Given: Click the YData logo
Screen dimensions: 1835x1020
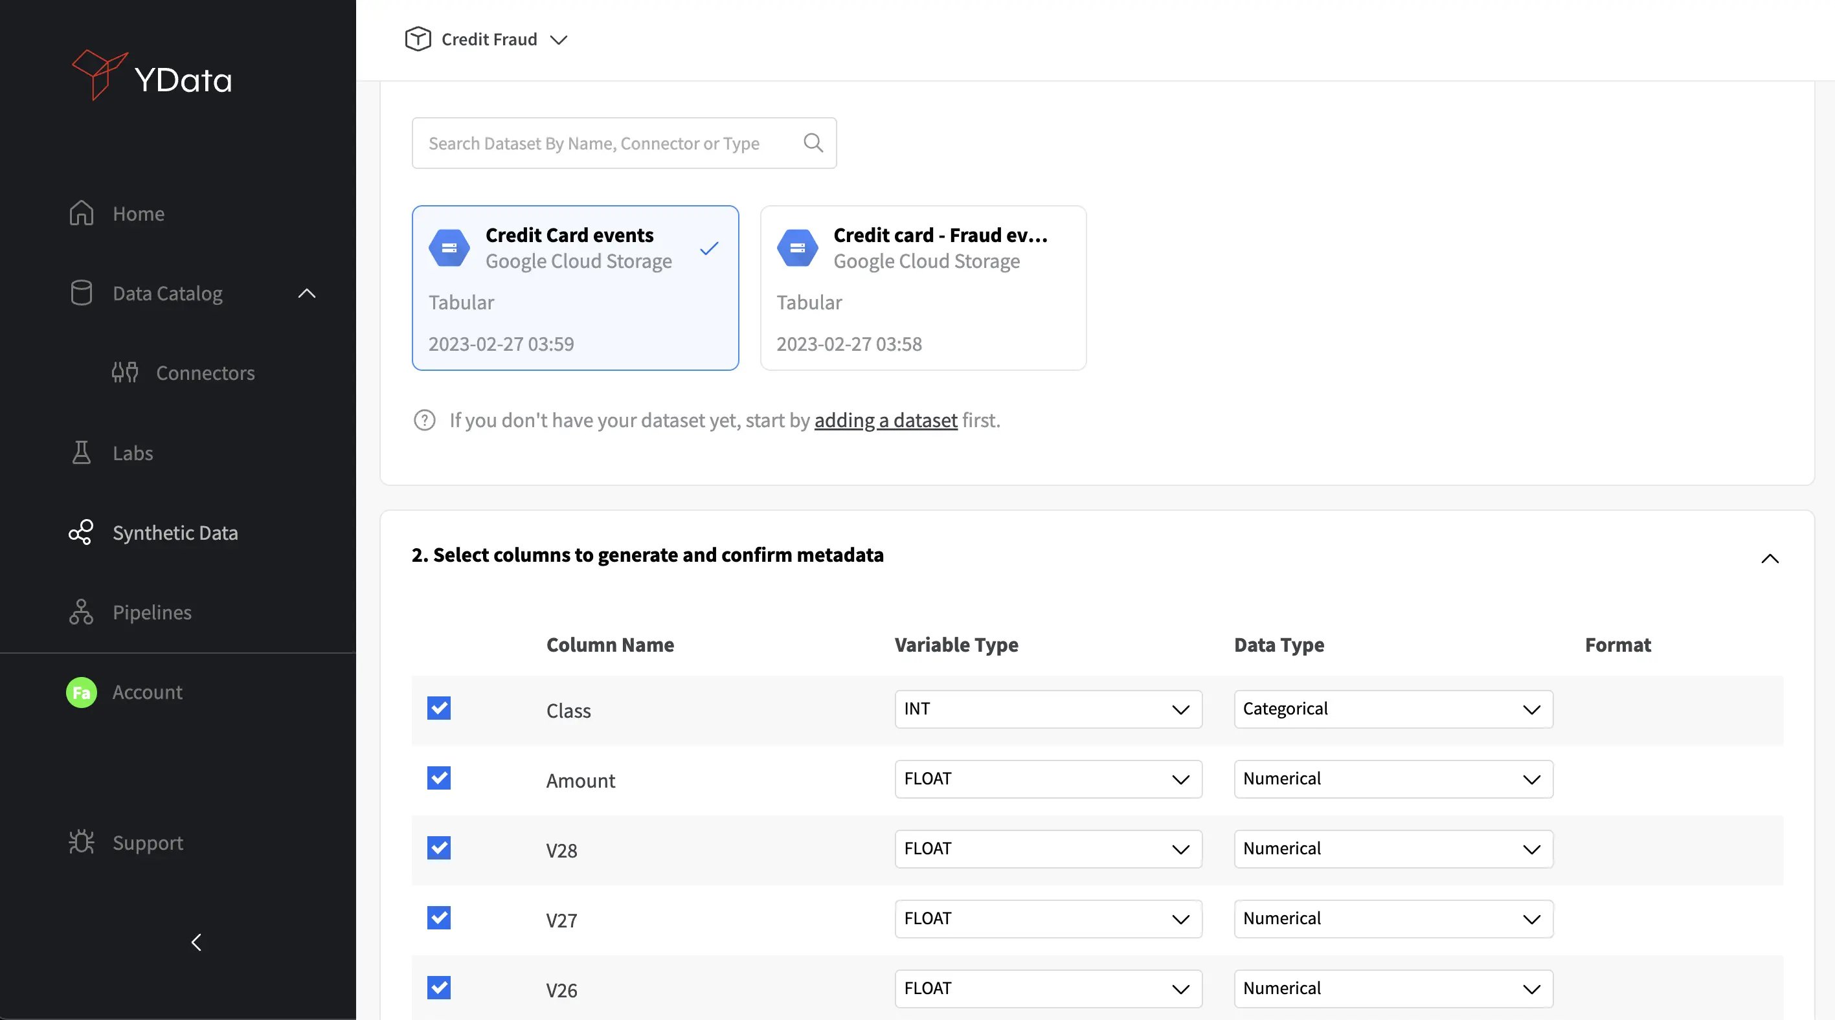Looking at the screenshot, I should 152,76.
